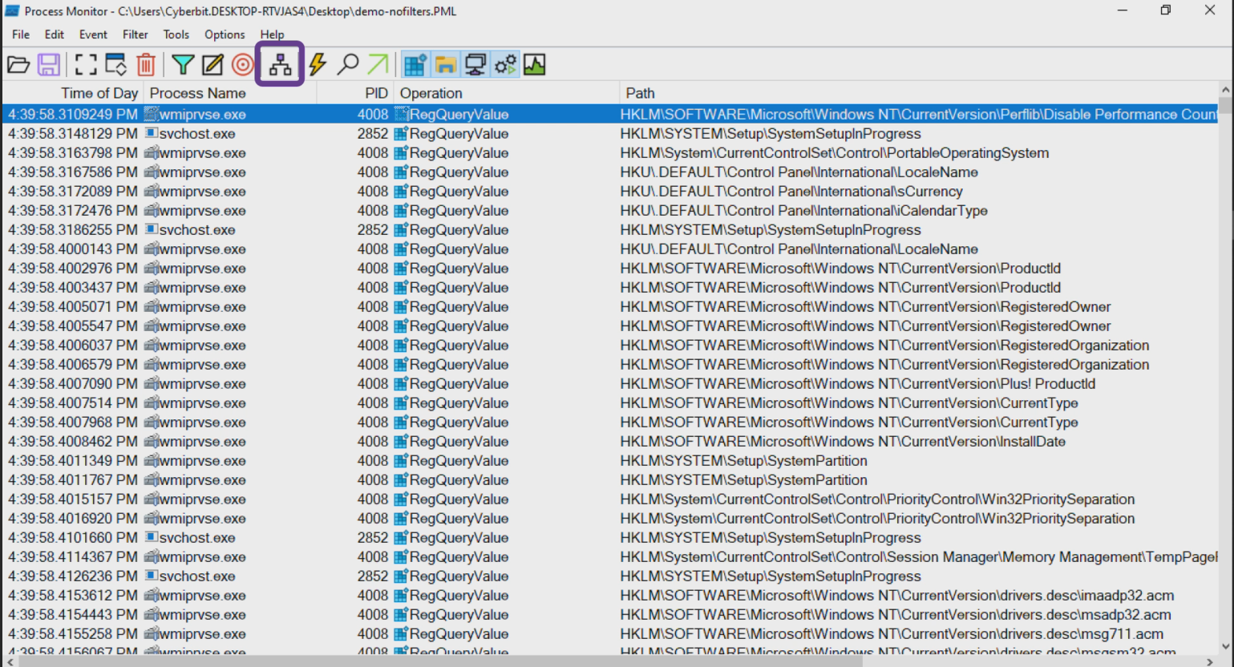Click the drivers.desc\imaadp32.acm path

pos(896,596)
